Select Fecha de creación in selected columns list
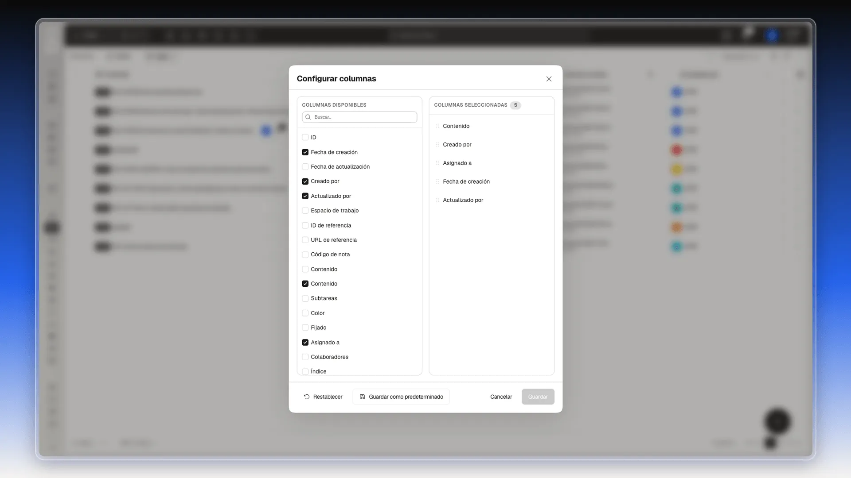The image size is (851, 478). (492, 182)
